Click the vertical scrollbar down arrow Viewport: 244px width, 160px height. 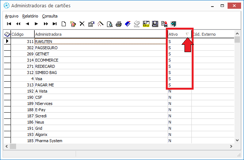(237, 140)
